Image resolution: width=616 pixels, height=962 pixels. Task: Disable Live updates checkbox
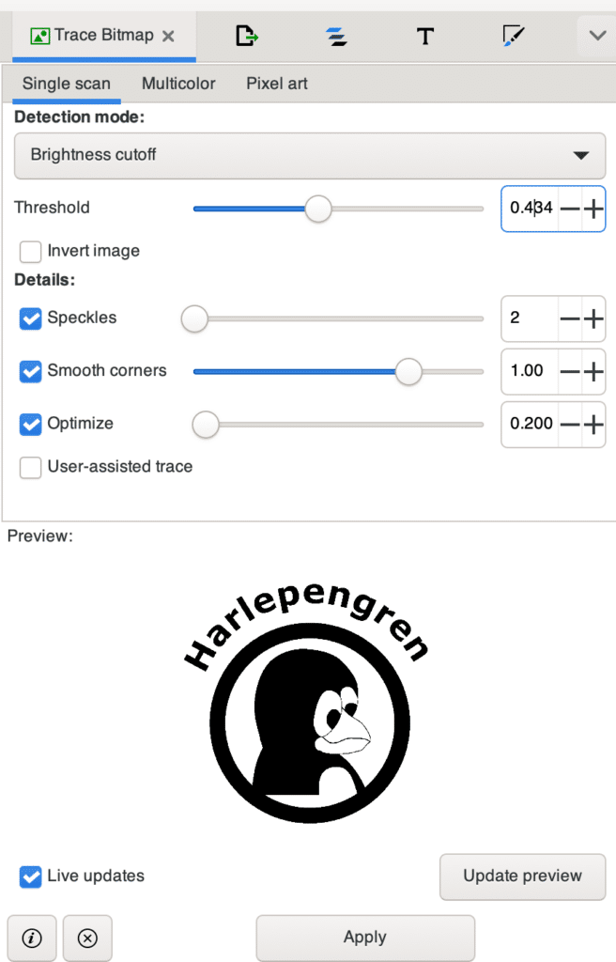coord(31,877)
